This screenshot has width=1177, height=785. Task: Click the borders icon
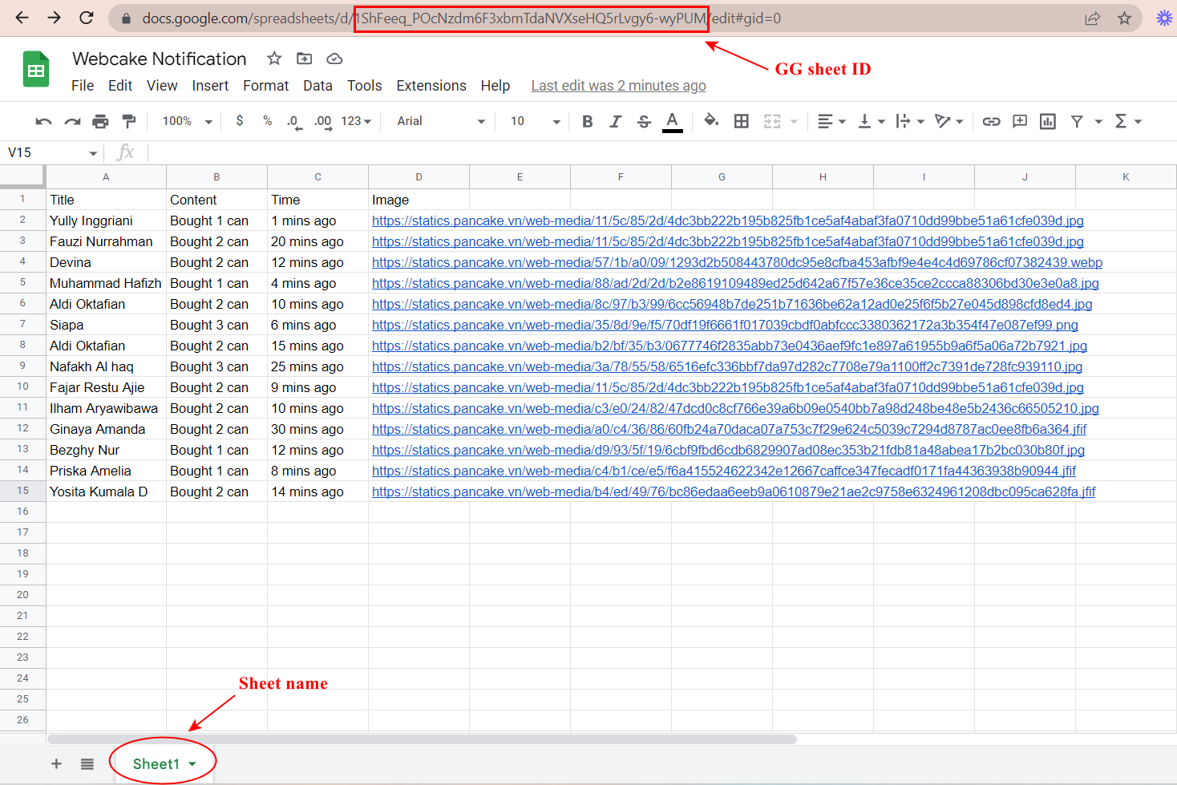742,121
